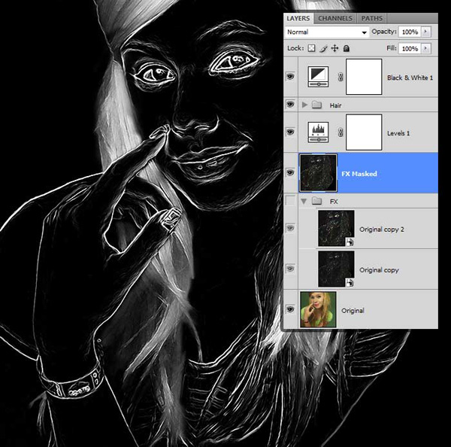Select the Levels 1 histogram adjustment icon
Screen dimensions: 451x447
[317, 132]
